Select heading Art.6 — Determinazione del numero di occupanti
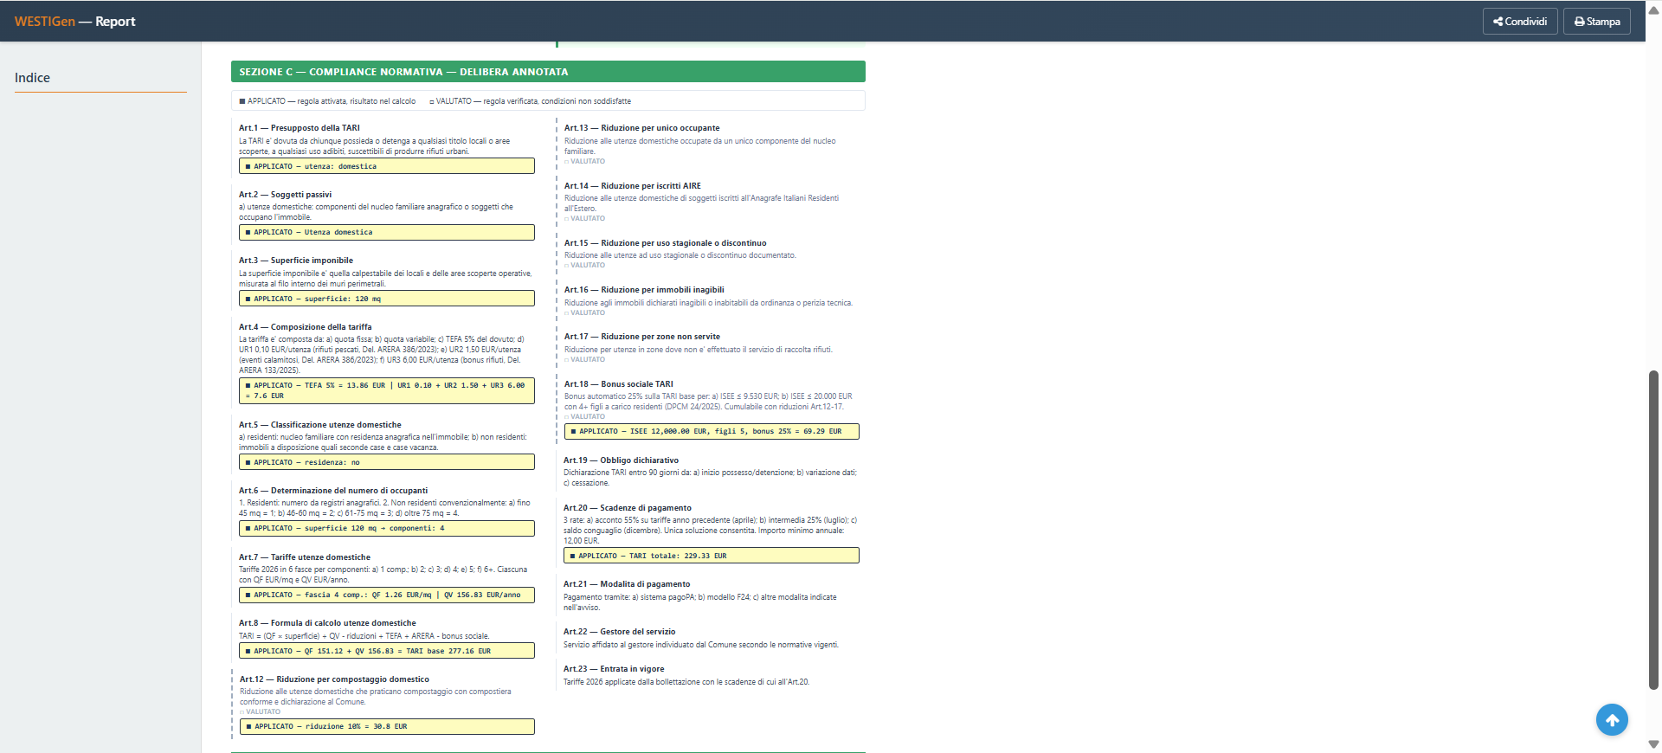 click(333, 491)
